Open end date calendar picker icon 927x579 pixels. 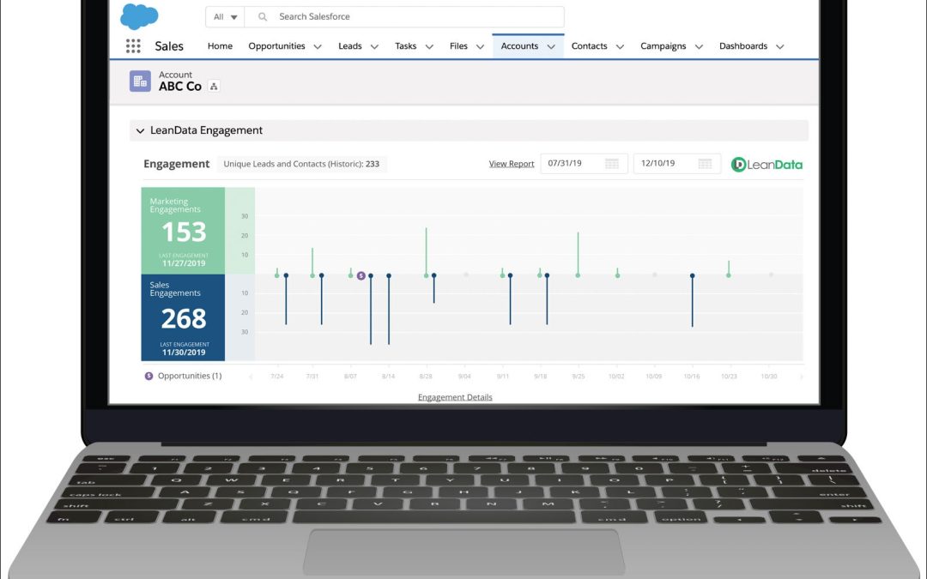pos(705,164)
